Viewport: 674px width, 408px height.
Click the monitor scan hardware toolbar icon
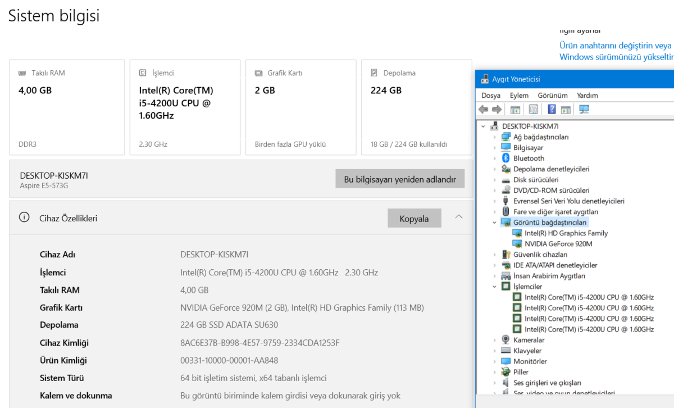(x=584, y=110)
